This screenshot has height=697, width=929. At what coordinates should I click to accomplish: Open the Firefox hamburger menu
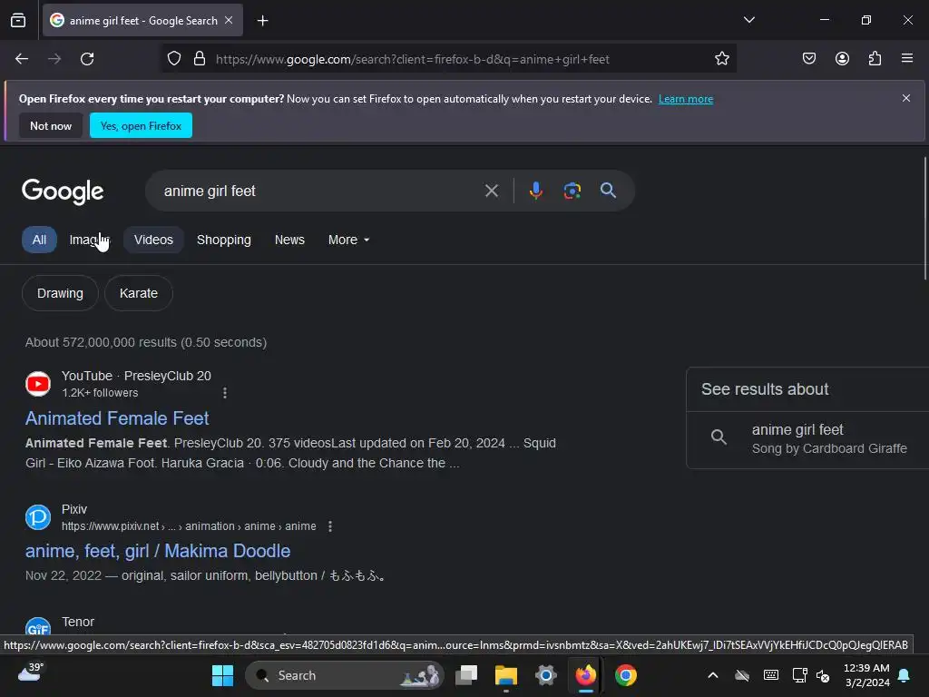coord(907,58)
